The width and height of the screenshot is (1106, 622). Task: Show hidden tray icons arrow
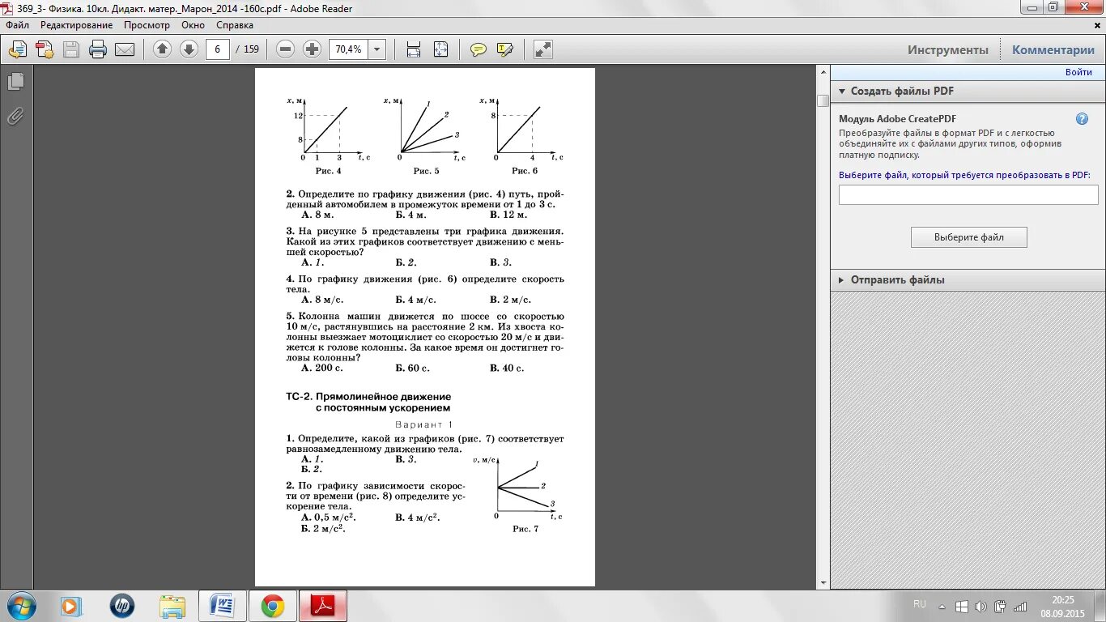941,606
